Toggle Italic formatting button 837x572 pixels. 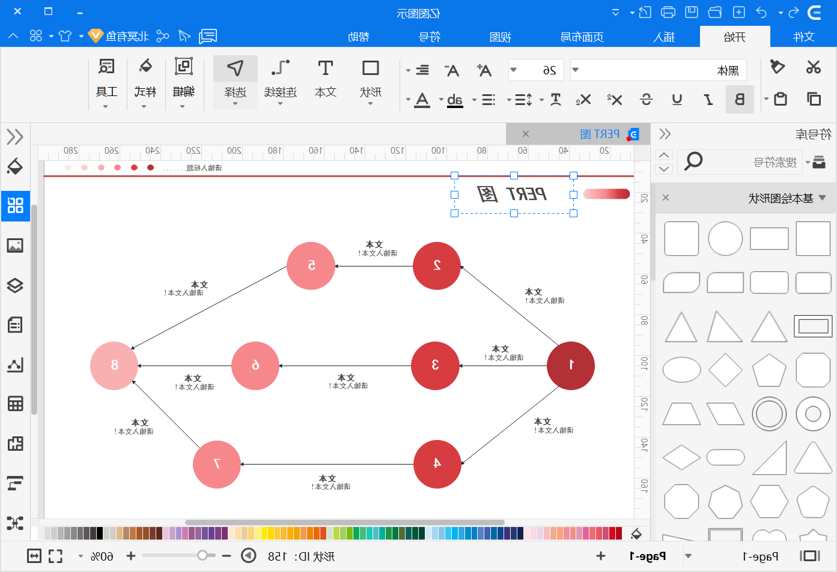(708, 100)
